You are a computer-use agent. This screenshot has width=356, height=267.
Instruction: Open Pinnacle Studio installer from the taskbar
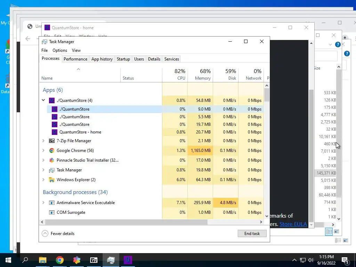(77, 260)
